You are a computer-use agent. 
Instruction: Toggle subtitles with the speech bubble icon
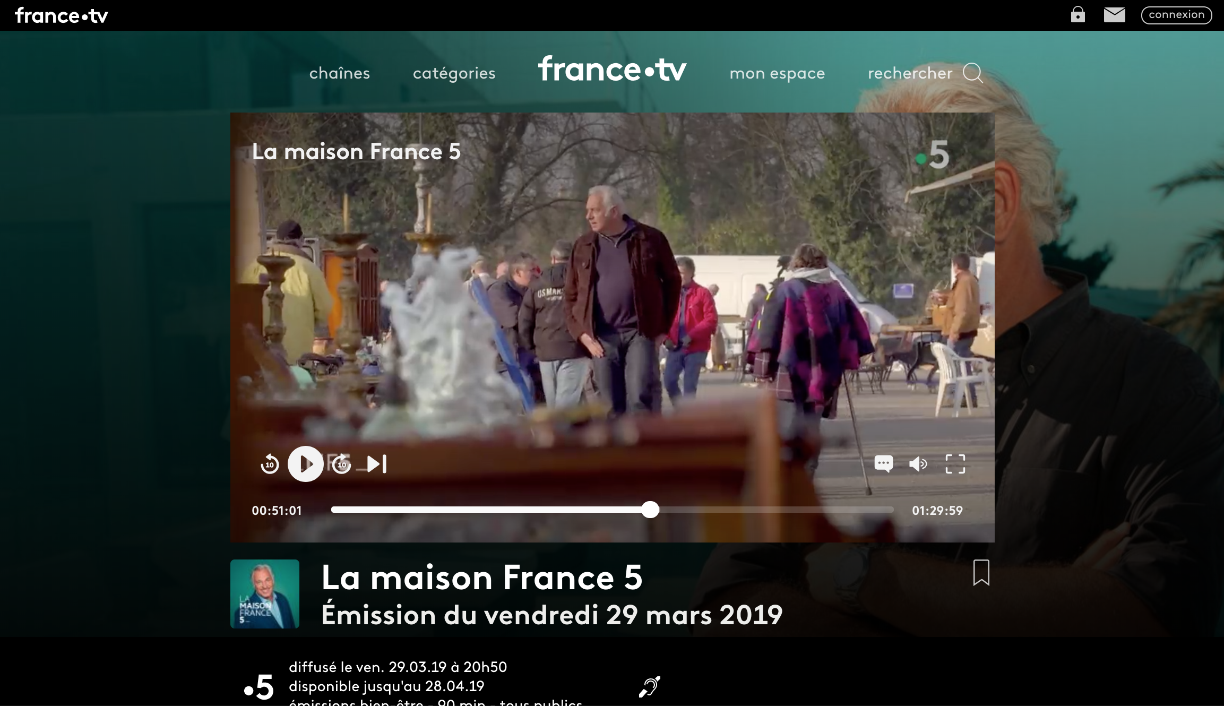(x=883, y=464)
